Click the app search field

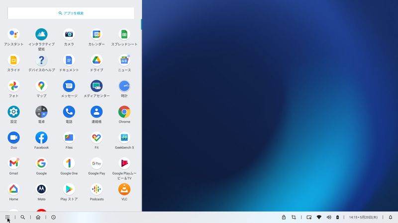click(x=71, y=13)
